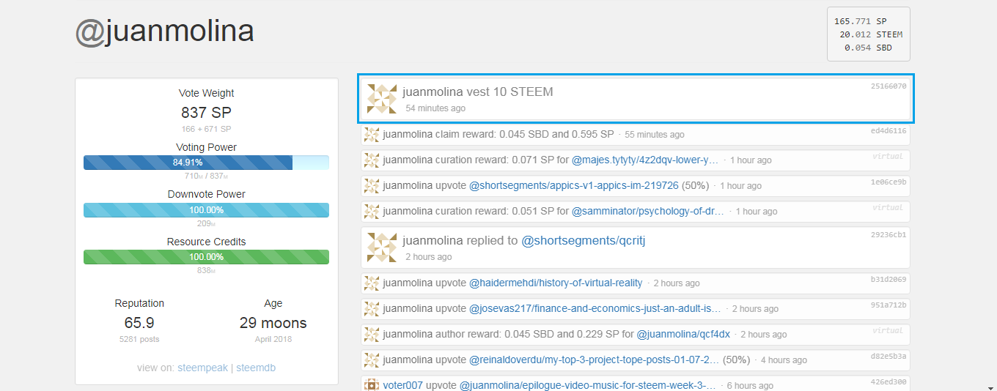Click the Downvote Power 100.00% bar

coord(206,210)
